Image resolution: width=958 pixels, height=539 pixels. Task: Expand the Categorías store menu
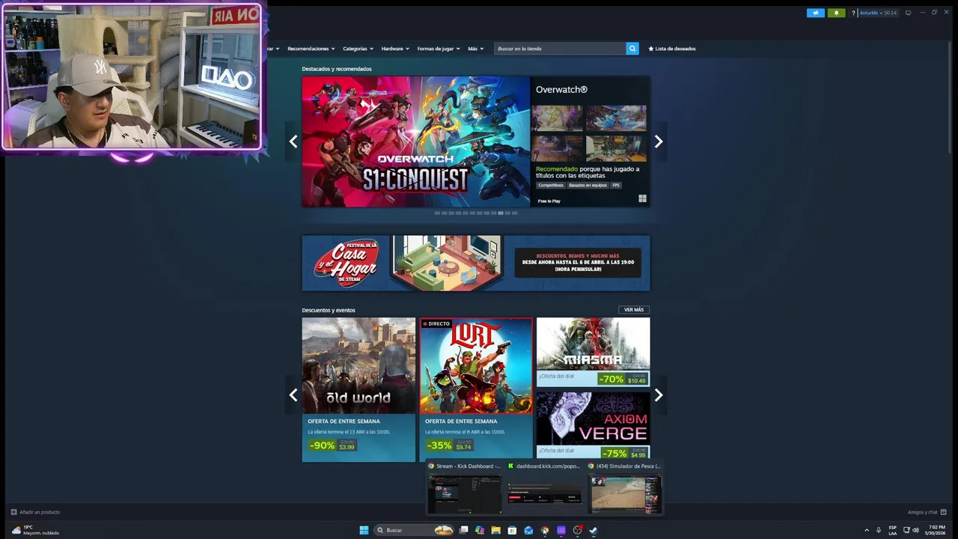click(x=358, y=49)
